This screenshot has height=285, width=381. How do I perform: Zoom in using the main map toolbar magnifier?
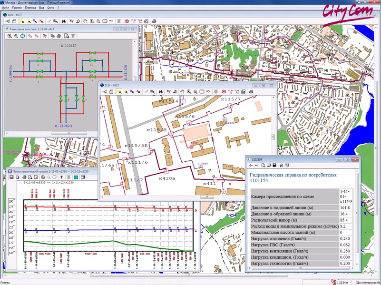92,21
